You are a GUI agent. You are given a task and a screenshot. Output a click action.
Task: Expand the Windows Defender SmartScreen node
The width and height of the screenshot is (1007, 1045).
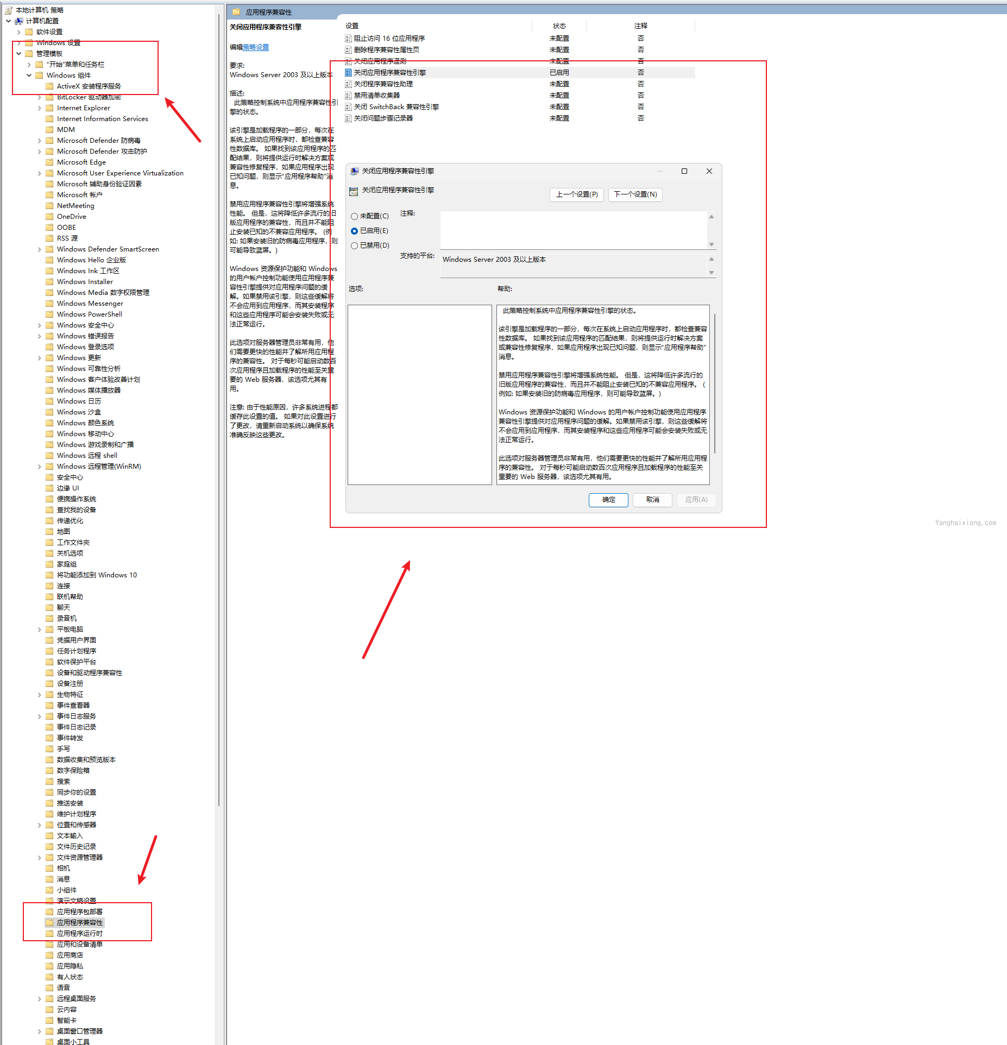point(40,249)
